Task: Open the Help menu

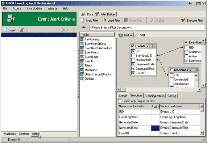Action: 65,9
